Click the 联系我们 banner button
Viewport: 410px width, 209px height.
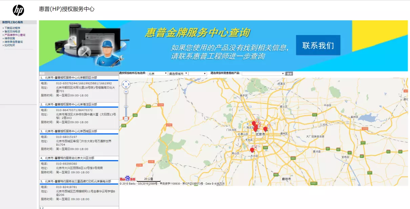[x=318, y=45]
